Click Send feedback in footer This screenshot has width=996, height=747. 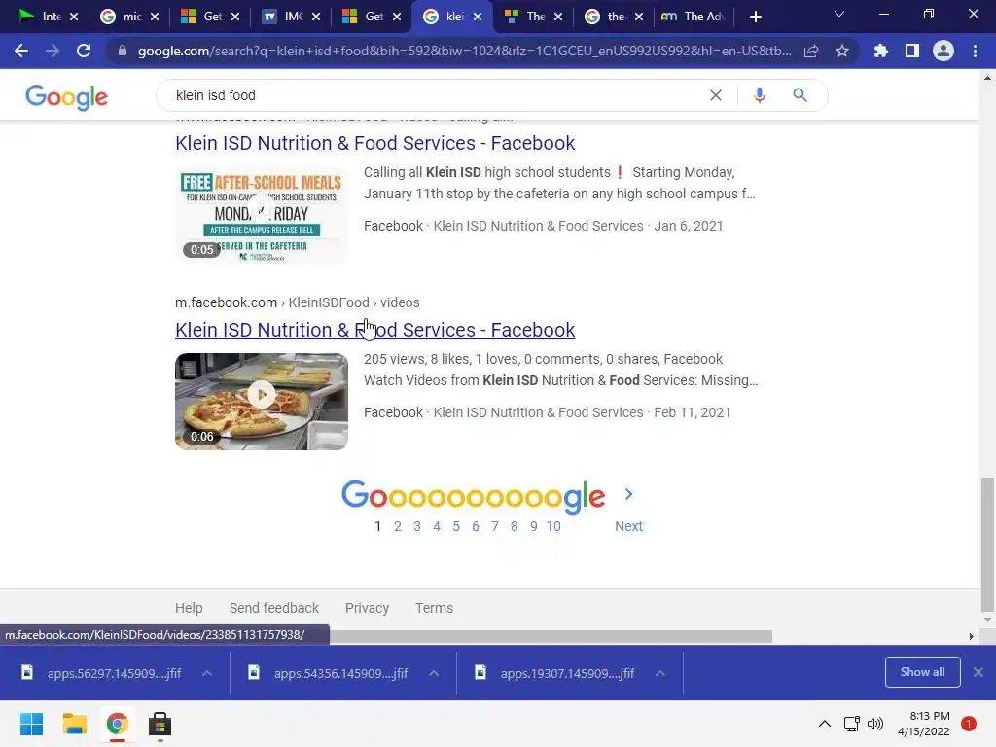tap(273, 608)
